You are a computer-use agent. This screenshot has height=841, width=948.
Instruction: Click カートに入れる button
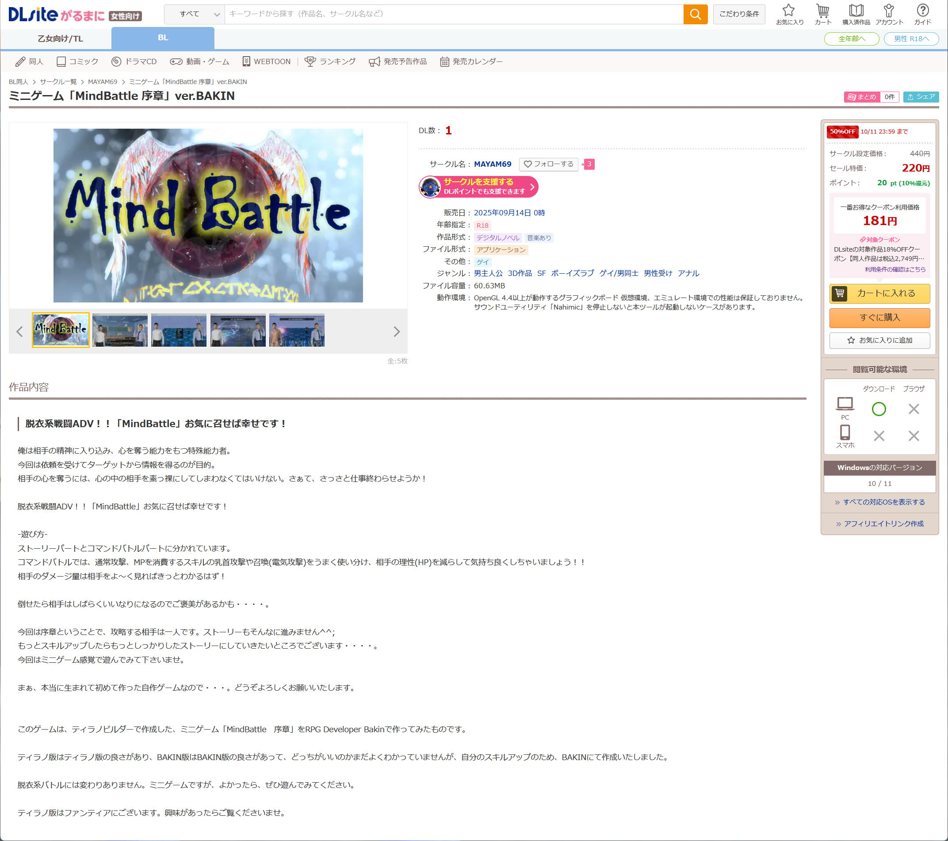pos(879,293)
